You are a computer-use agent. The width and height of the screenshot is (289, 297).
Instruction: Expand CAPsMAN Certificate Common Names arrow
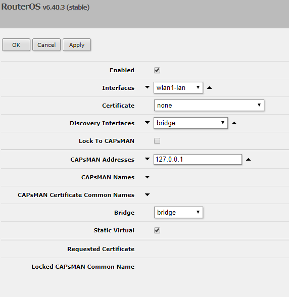147,195
